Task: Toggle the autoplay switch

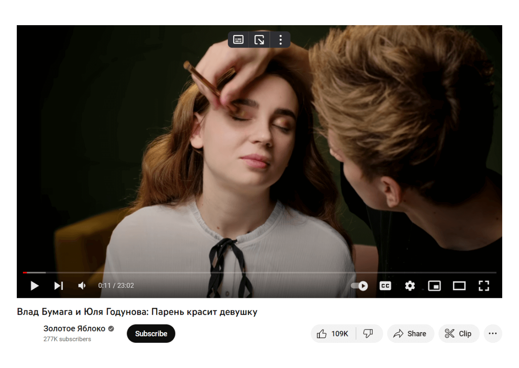Action: point(359,286)
